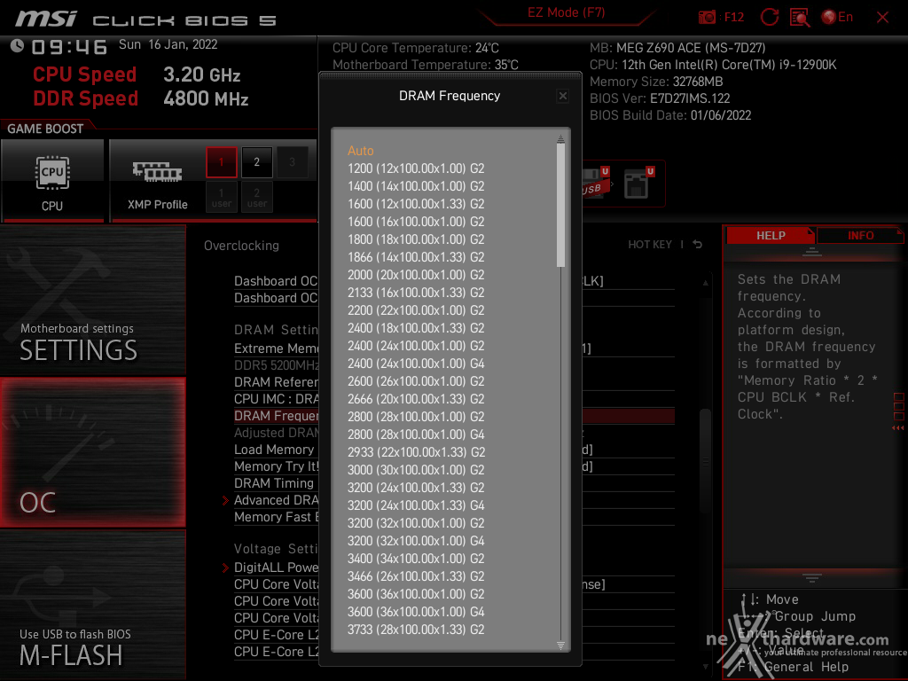Screen dimensions: 908x681
Task: Select 3733 (28x100.00x1.33) G2
Action: tap(416, 630)
